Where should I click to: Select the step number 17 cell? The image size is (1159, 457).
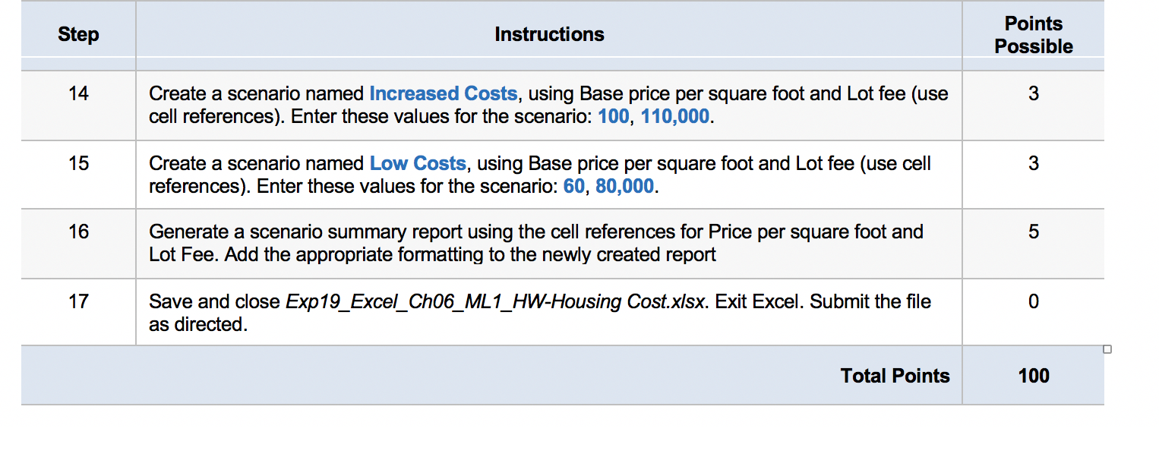tap(78, 301)
